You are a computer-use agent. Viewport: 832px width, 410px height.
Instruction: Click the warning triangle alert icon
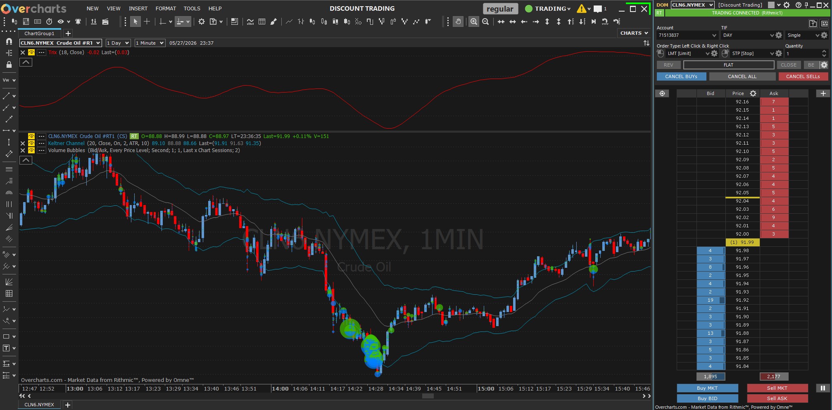pyautogui.click(x=582, y=8)
